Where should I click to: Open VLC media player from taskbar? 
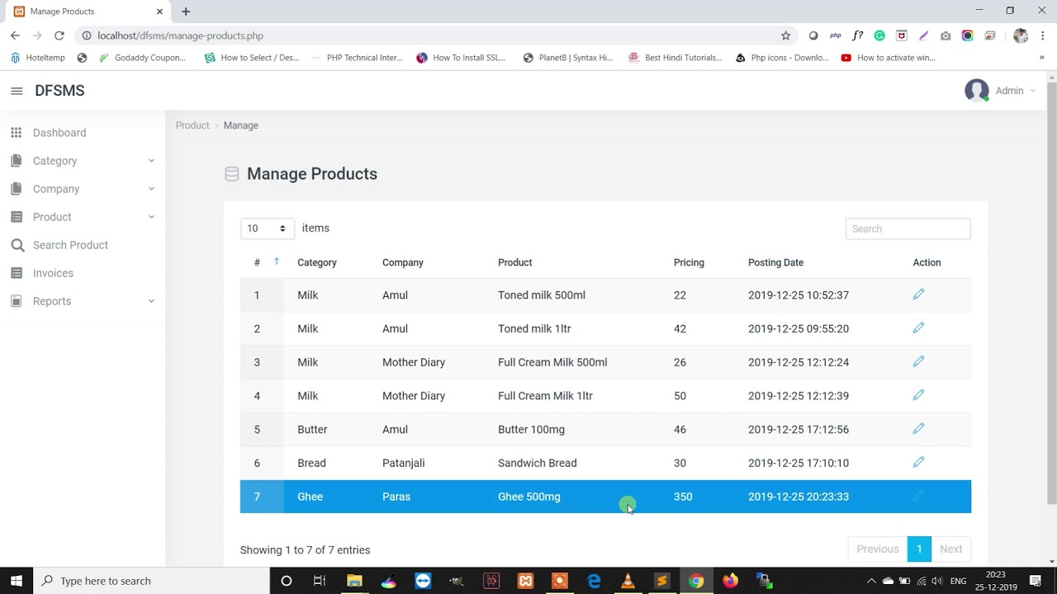pyautogui.click(x=628, y=581)
